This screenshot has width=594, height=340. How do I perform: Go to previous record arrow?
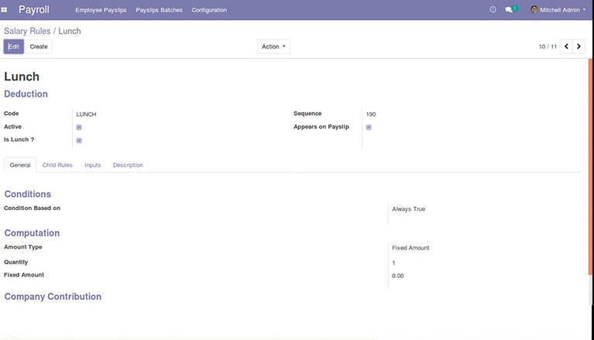[x=566, y=46]
